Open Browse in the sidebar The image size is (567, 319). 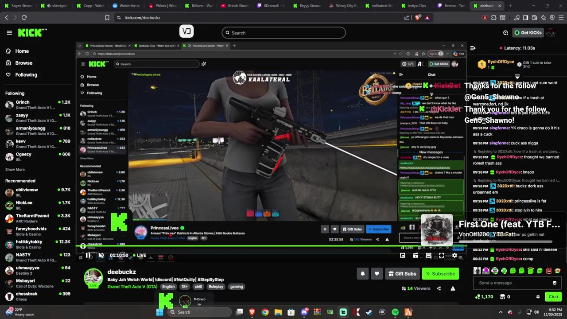[23, 63]
